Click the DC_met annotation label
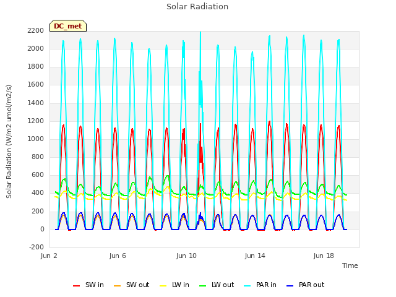The image size is (396, 297). (68, 26)
